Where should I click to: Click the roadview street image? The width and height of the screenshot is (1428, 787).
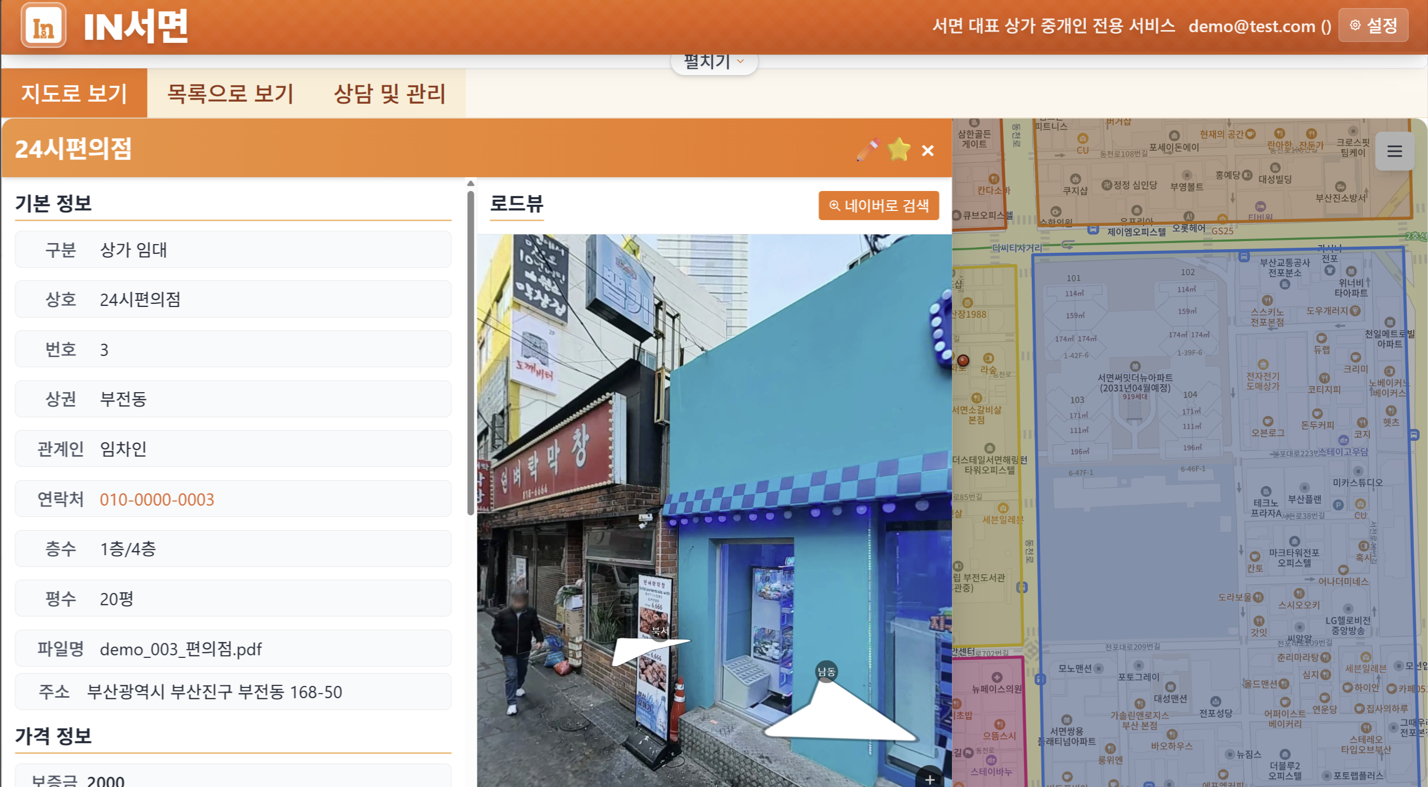click(x=714, y=510)
